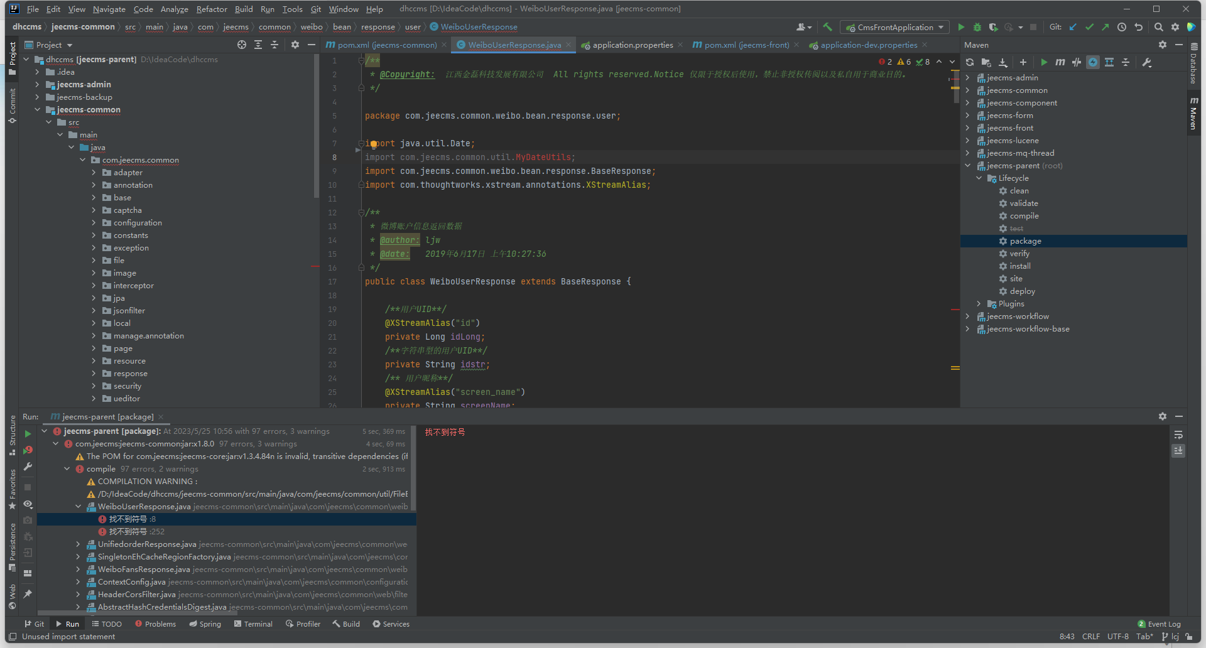The height and width of the screenshot is (648, 1206).
Task: Click Maven Download Sources icon
Action: 1003,62
